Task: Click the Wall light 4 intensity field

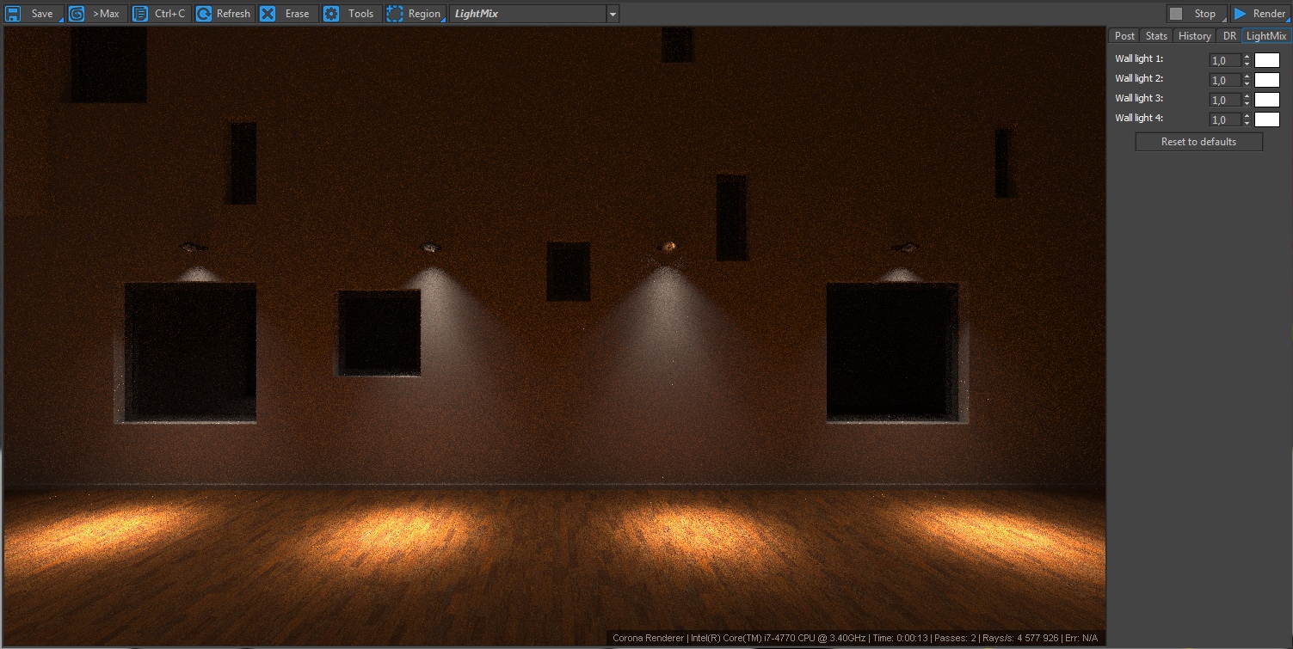Action: [x=1225, y=119]
